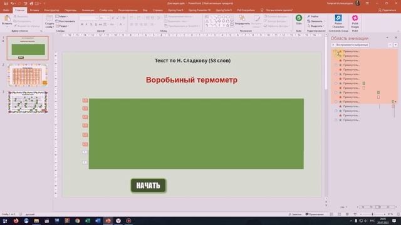This screenshot has width=401, height=225.
Task: Switch to the Вставка tab
Action: click(x=34, y=10)
